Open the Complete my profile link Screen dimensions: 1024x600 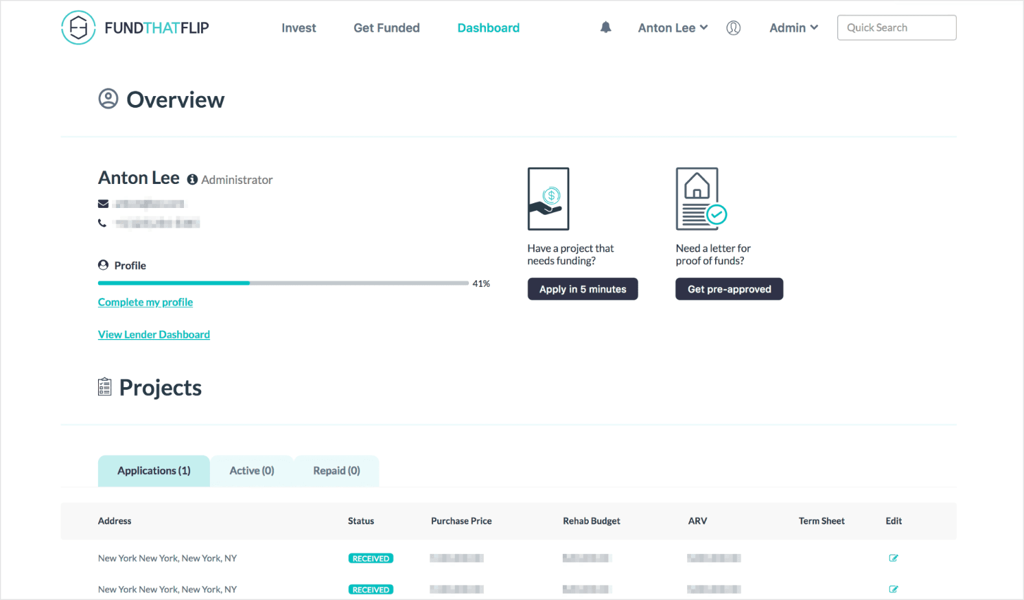tap(145, 302)
